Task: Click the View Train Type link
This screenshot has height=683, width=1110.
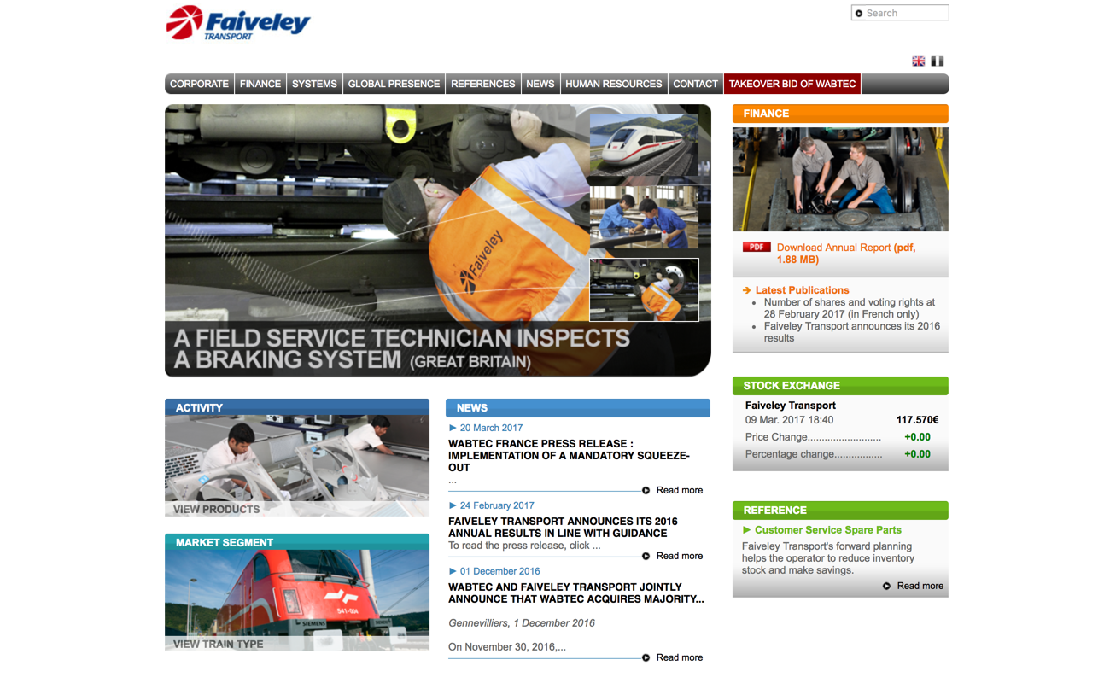Action: coord(219,644)
